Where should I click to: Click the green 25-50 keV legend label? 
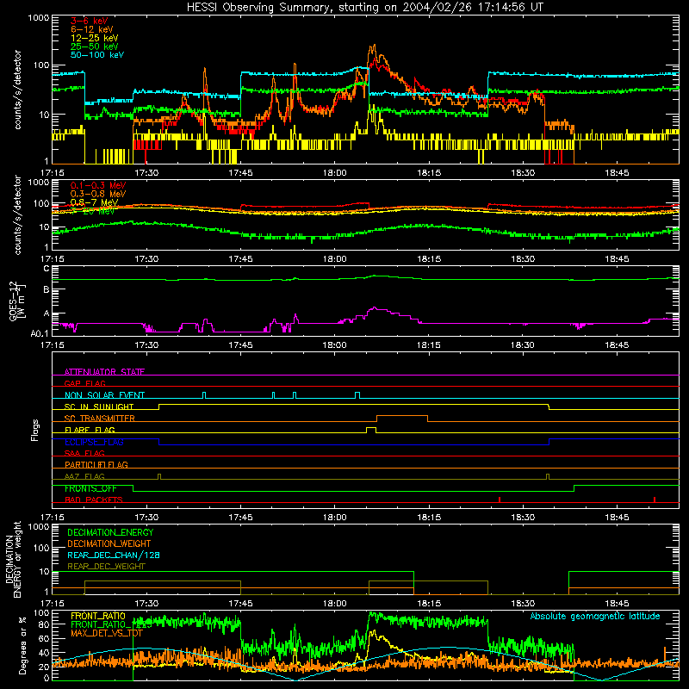(x=95, y=47)
